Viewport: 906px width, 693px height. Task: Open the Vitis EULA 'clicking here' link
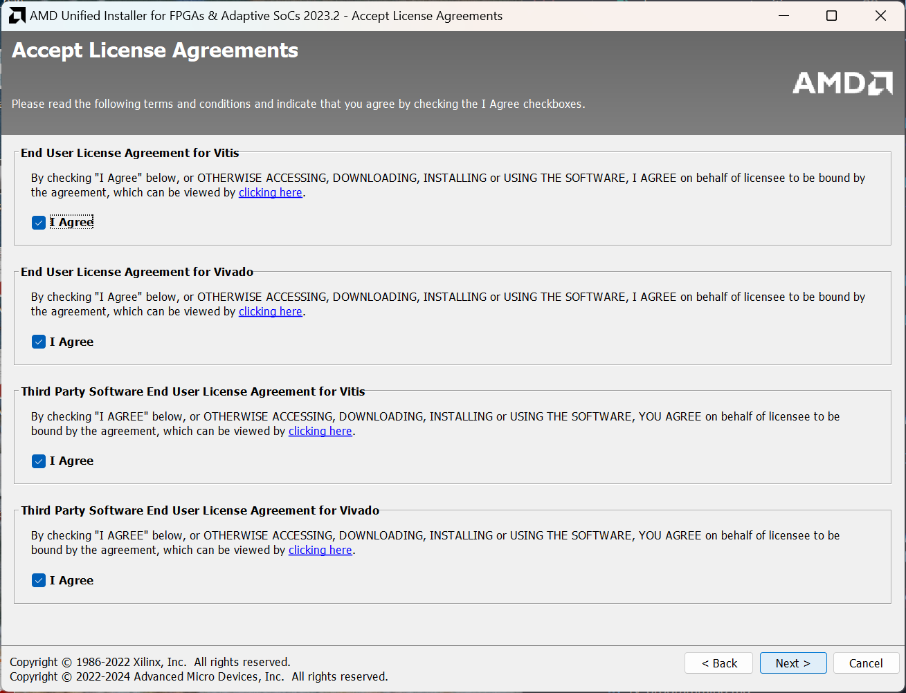pos(270,193)
